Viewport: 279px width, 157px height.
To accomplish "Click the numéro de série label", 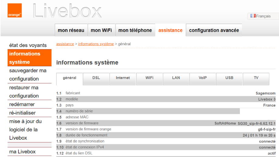I will pos(79,111).
